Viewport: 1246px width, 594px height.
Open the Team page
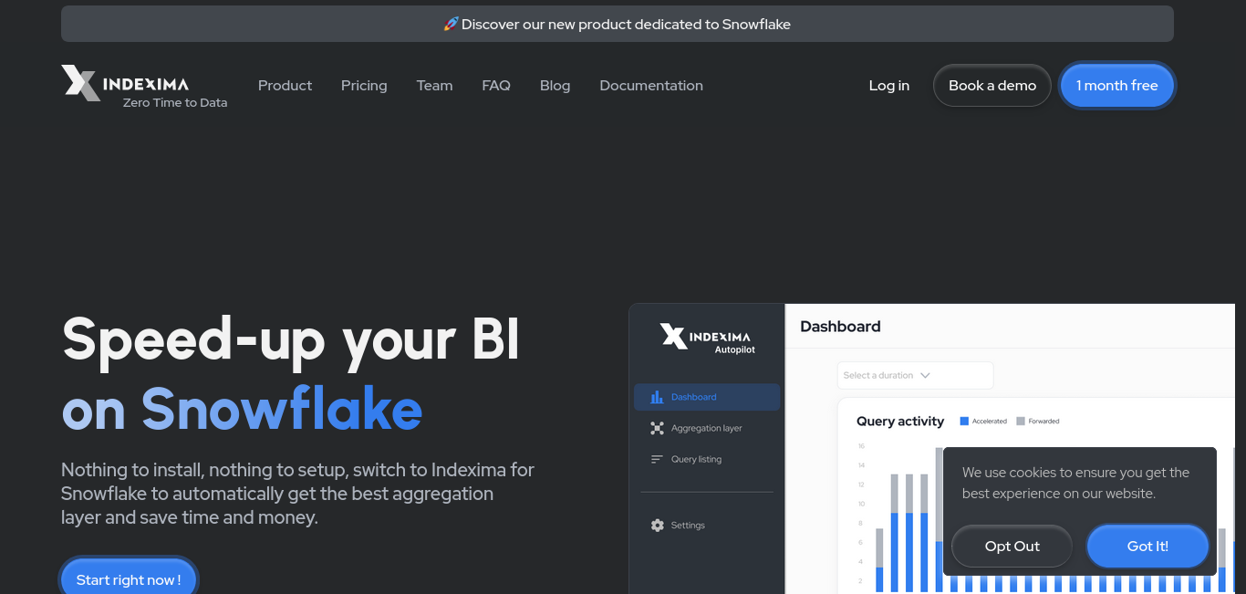click(x=434, y=85)
